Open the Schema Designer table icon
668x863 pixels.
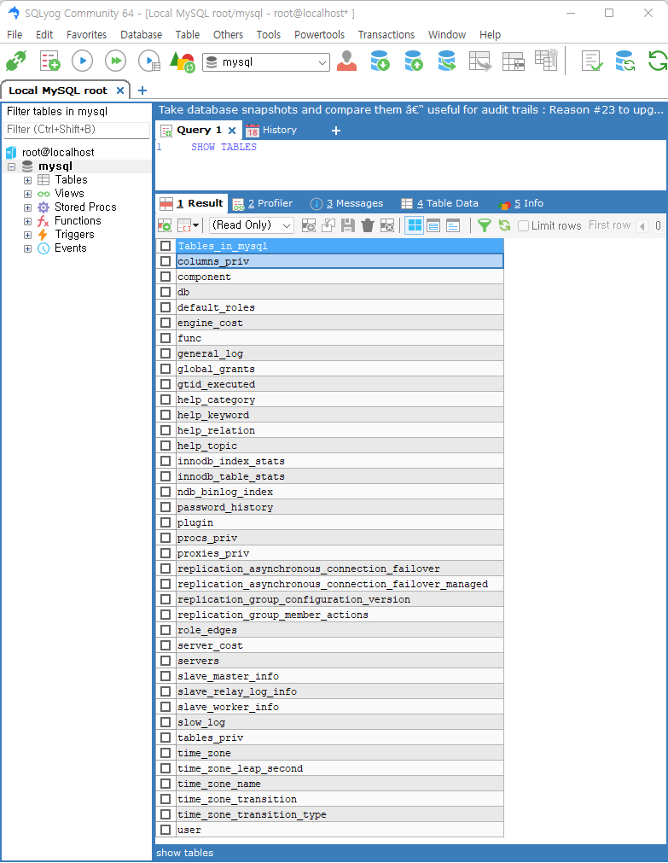click(514, 61)
